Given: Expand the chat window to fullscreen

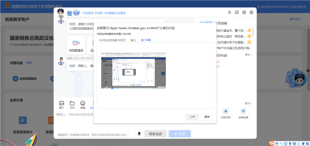Looking at the screenshot, I should pyautogui.click(x=237, y=12).
